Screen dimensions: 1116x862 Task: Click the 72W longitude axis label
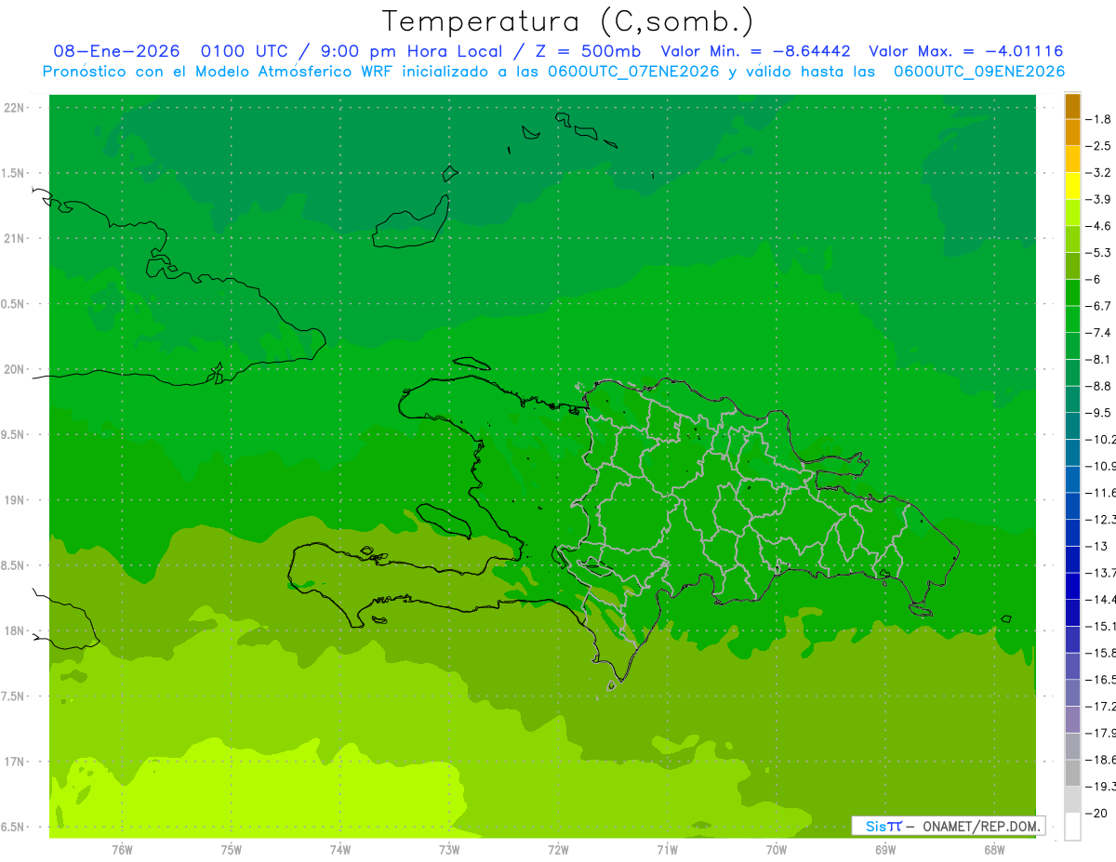tap(558, 850)
